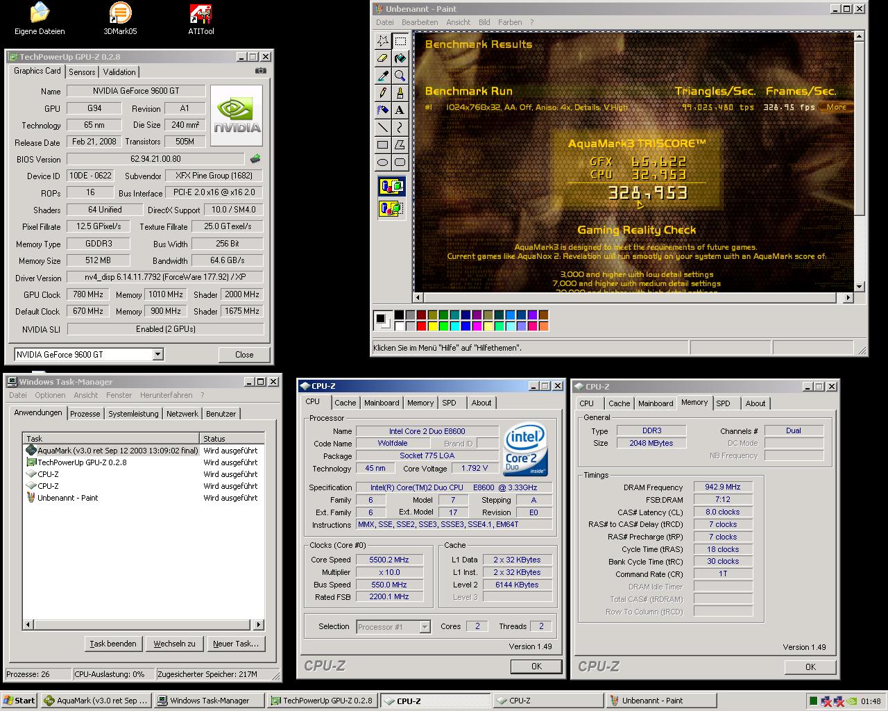This screenshot has height=711, width=888.
Task: Pick the yellow color swatch in Paint
Action: 432,326
